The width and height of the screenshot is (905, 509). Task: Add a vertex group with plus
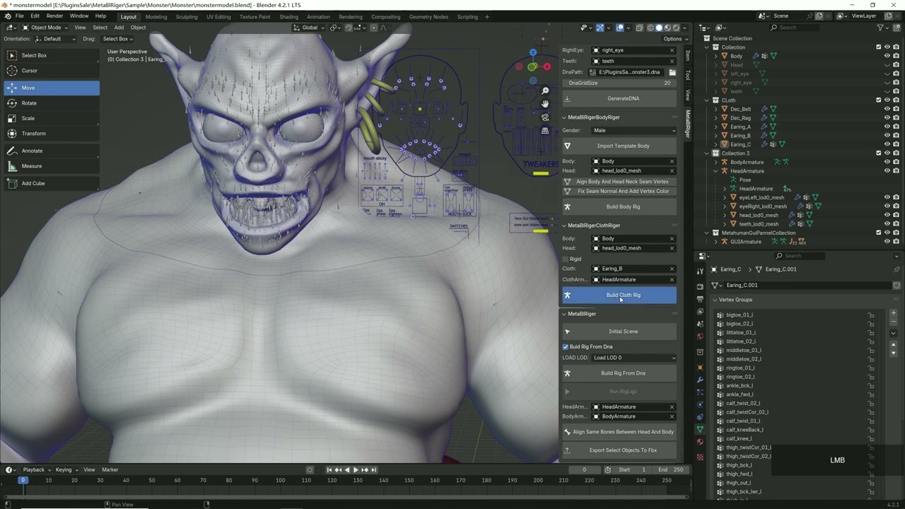(894, 312)
